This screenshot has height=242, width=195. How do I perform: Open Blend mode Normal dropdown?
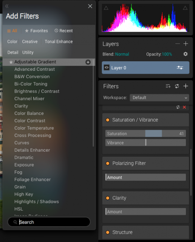(122, 54)
